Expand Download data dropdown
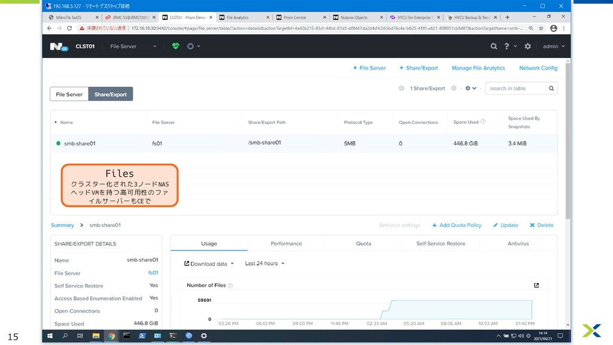The height and width of the screenshot is (345, 613). (209, 264)
